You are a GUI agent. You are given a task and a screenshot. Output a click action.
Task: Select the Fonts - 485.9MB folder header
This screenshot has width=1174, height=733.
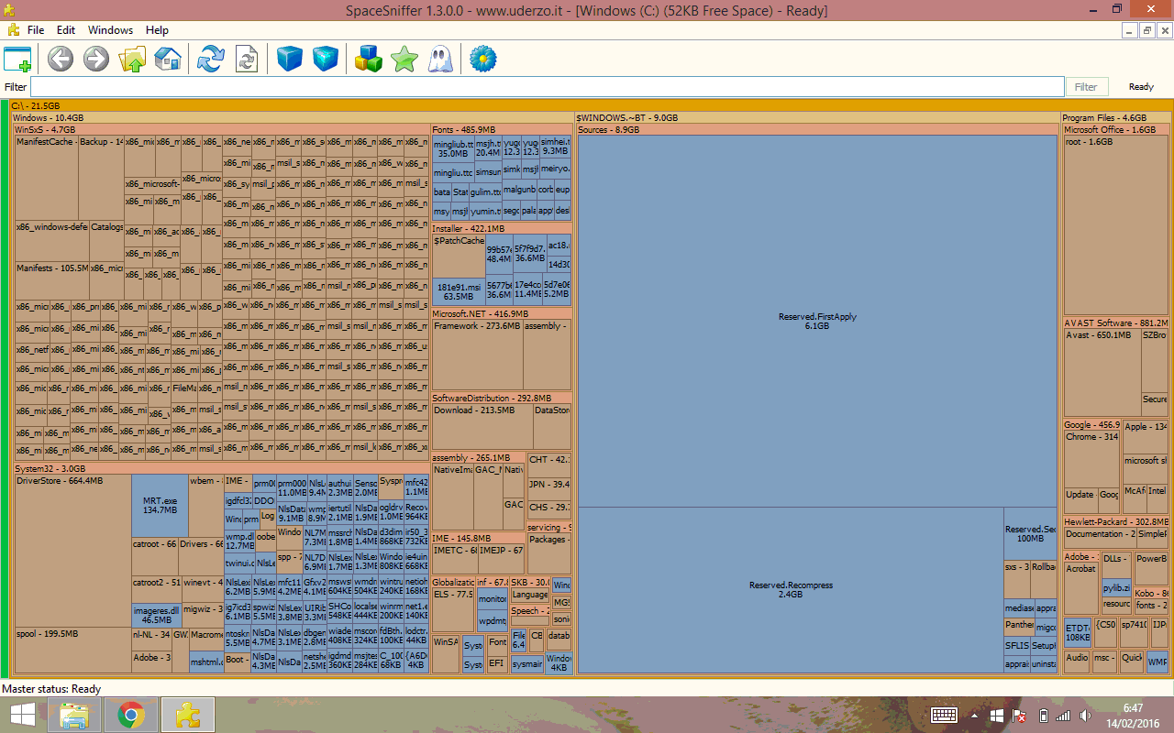502,130
